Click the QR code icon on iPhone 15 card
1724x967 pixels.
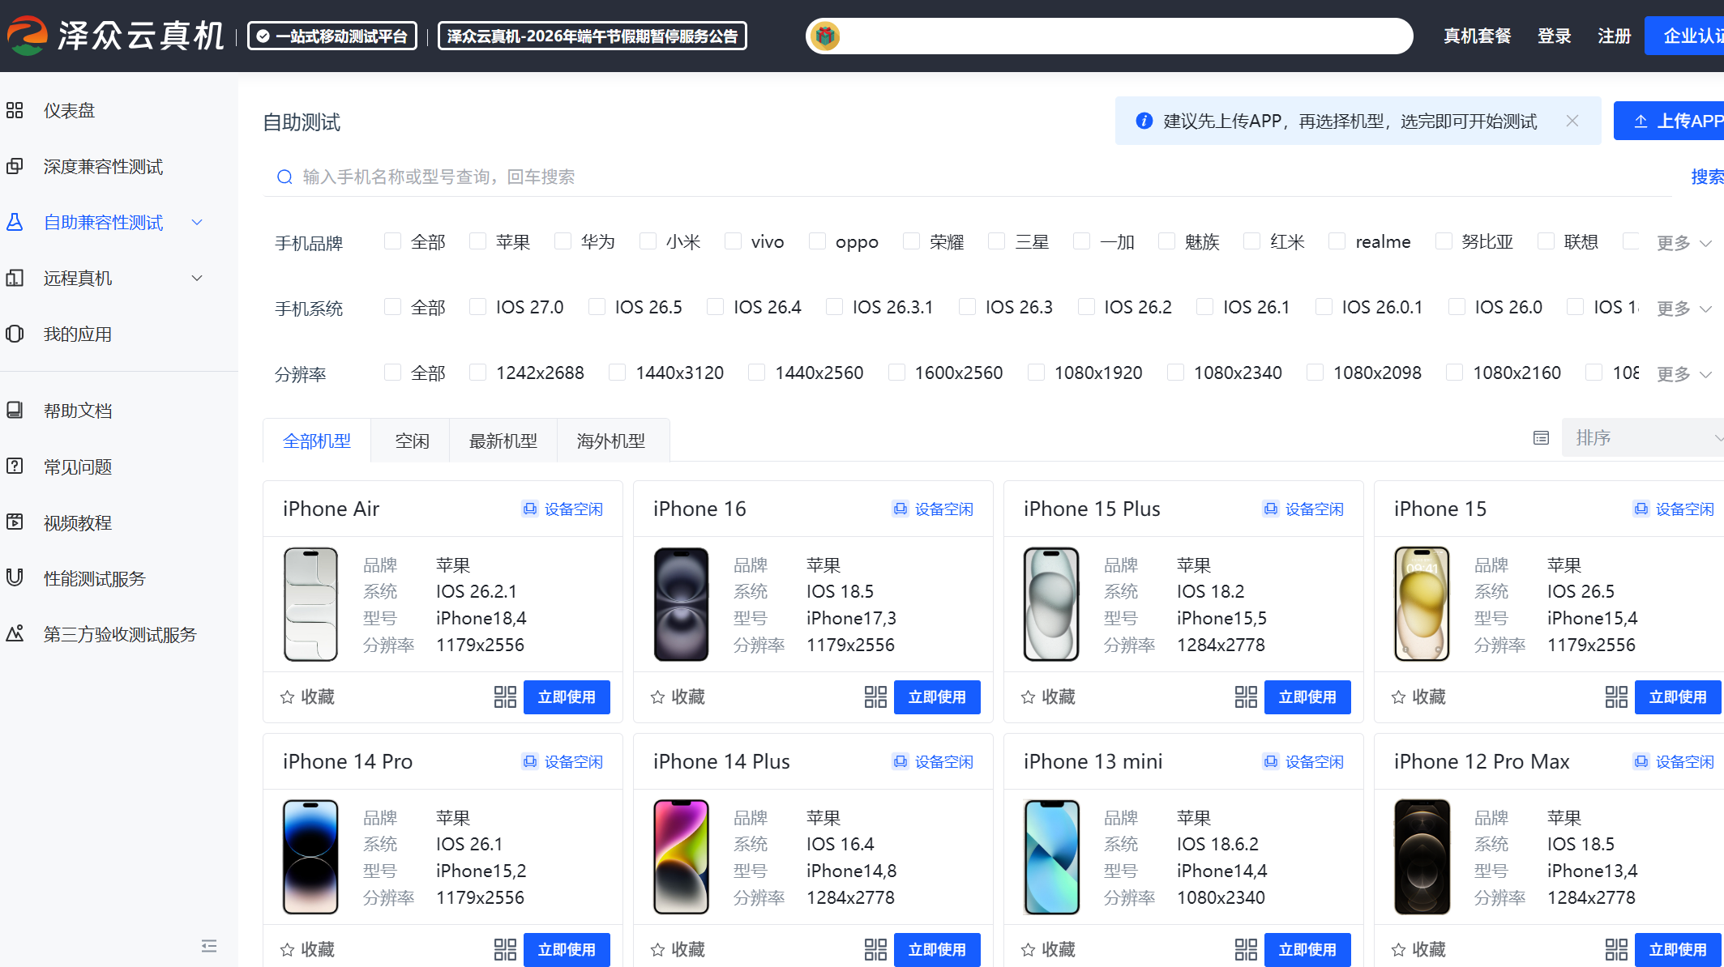pos(1616,697)
